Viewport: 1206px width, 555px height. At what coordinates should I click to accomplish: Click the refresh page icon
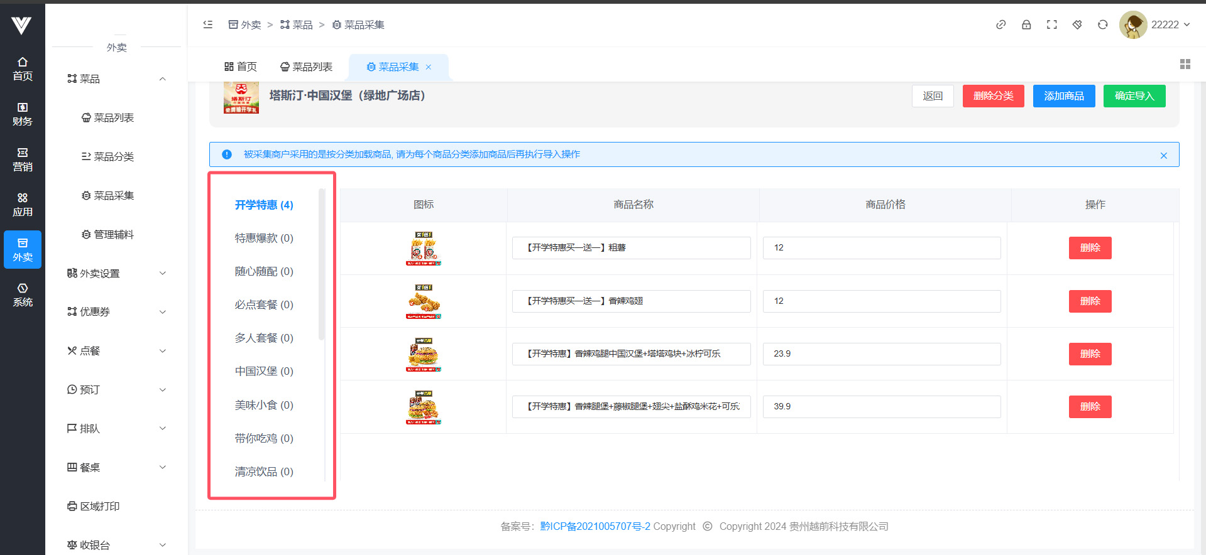pos(1102,24)
